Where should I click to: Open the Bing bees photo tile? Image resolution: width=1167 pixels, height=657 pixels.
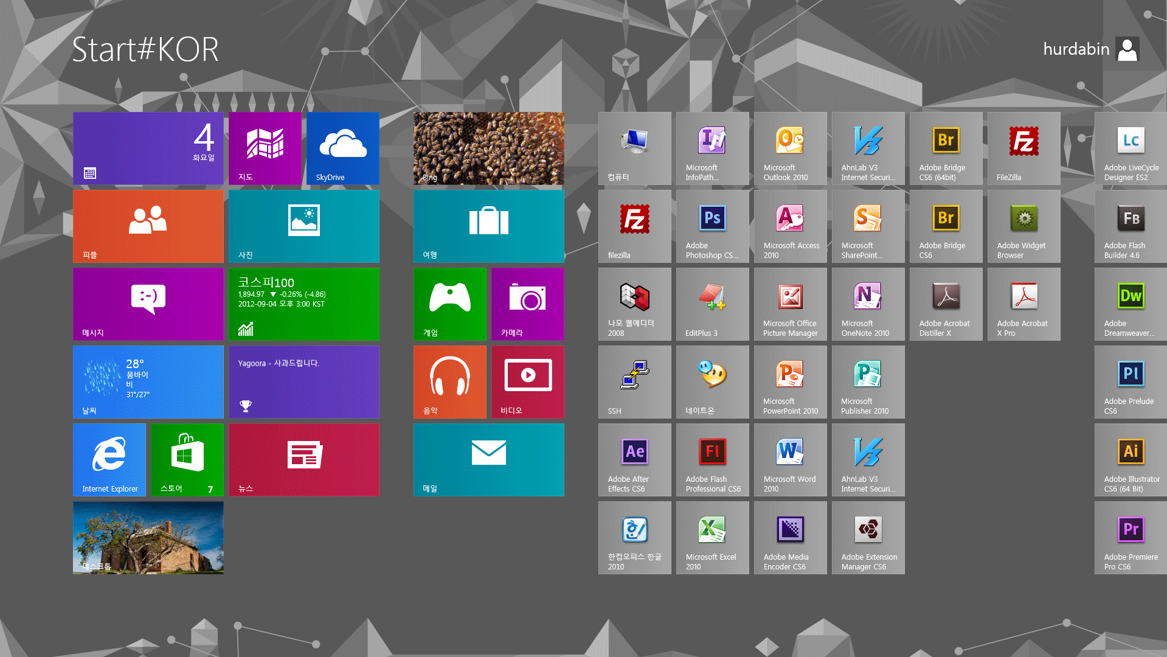[488, 148]
